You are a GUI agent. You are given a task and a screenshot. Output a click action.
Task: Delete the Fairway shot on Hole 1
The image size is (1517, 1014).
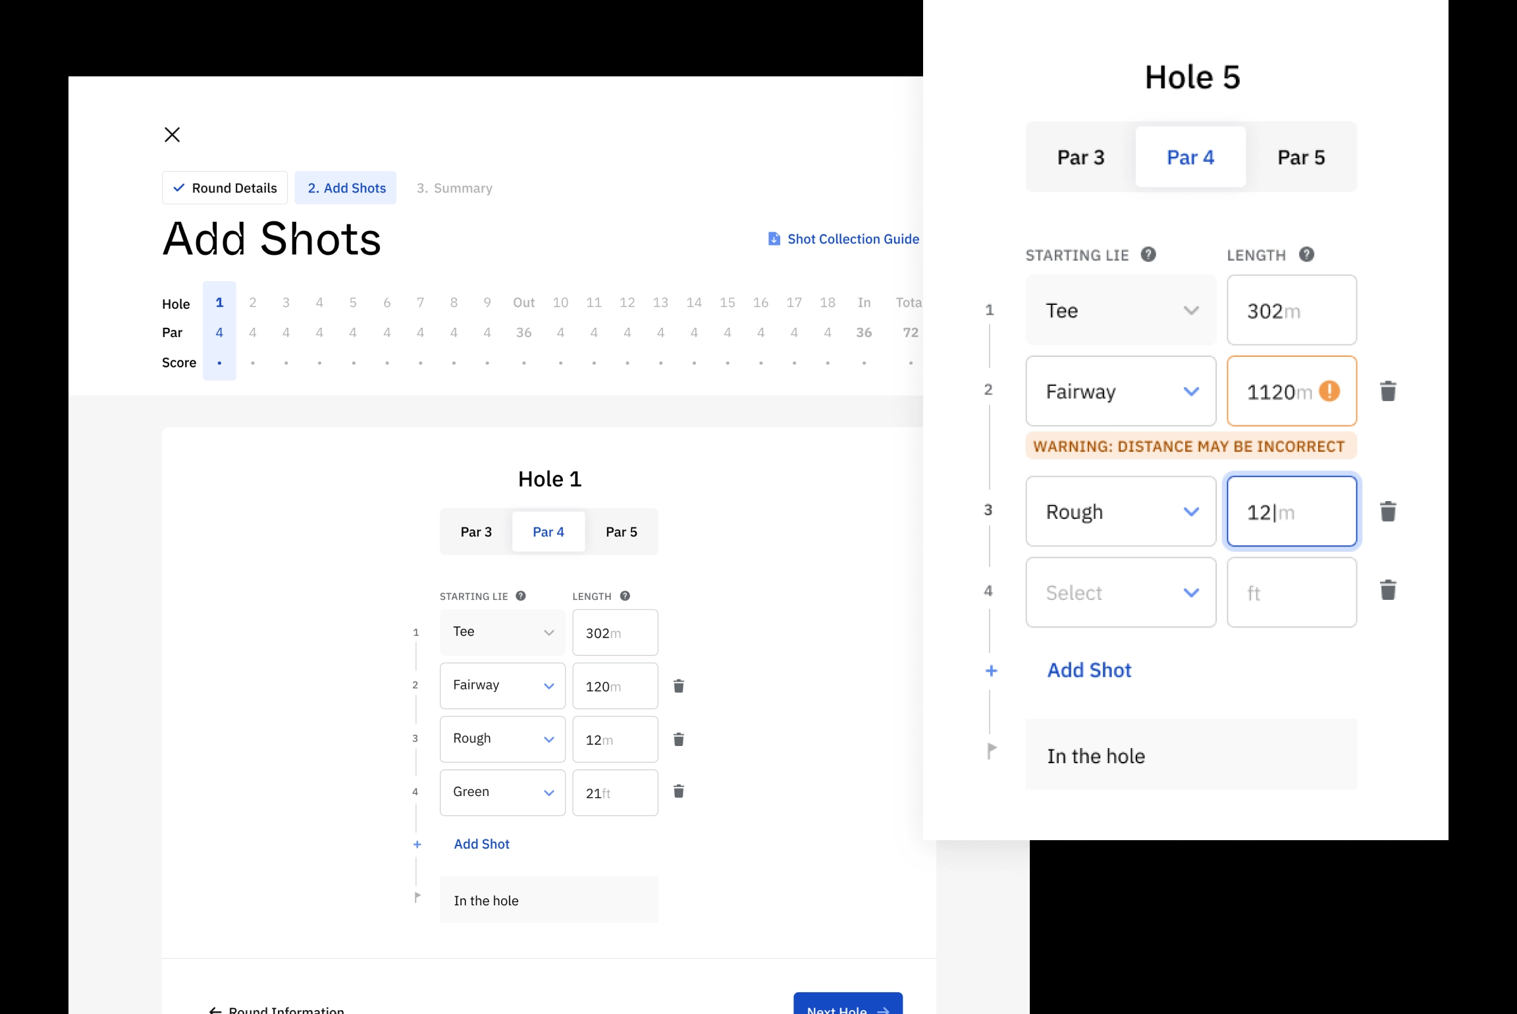679,685
